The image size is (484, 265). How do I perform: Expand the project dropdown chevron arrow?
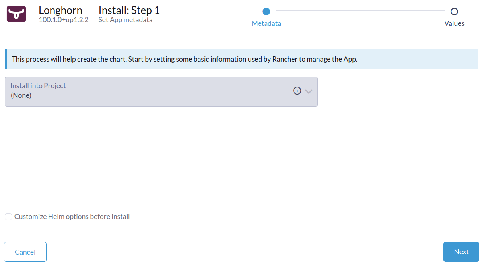(x=309, y=91)
